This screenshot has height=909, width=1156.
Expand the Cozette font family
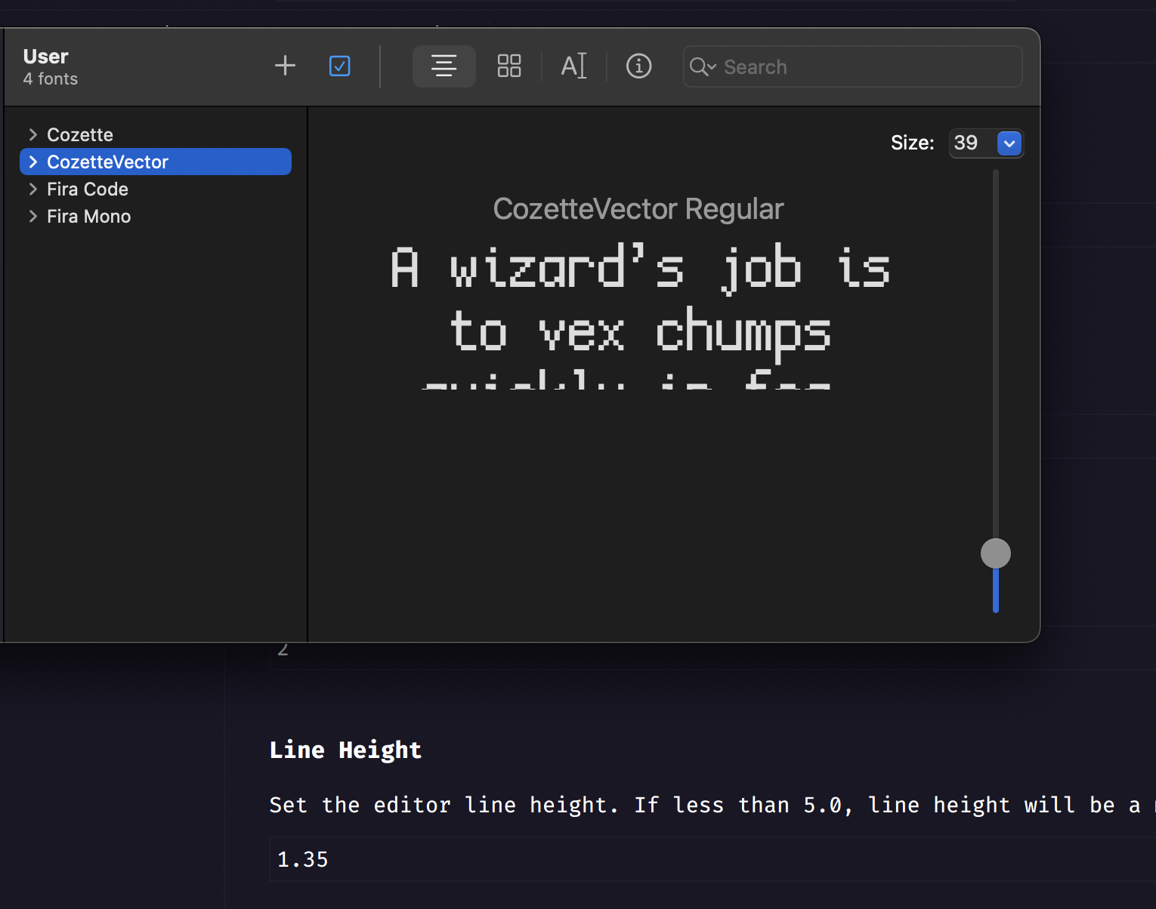[x=32, y=134]
